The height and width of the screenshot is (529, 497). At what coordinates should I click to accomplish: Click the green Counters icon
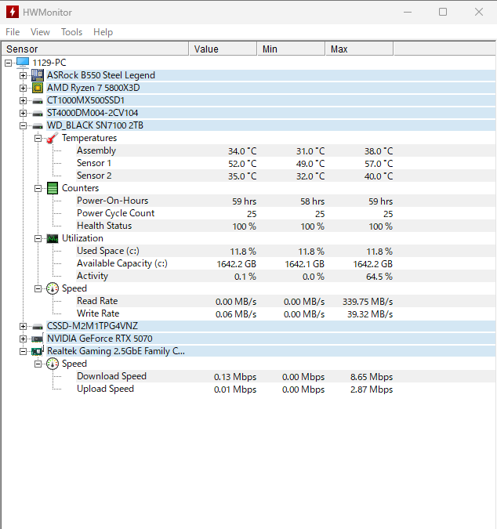click(52, 188)
